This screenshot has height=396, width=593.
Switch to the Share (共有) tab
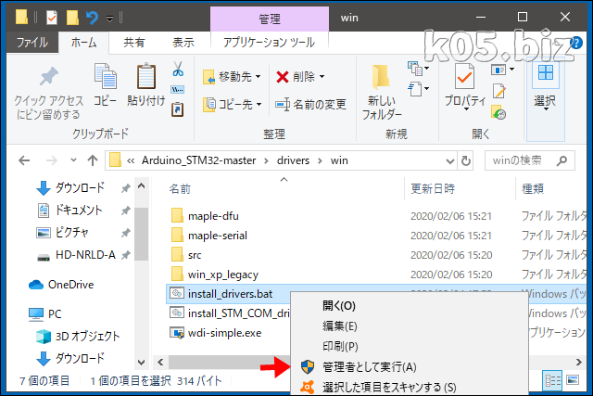(133, 42)
